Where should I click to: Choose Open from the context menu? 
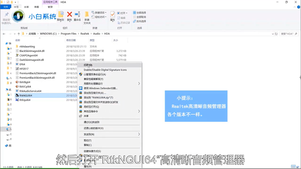click(x=88, y=65)
